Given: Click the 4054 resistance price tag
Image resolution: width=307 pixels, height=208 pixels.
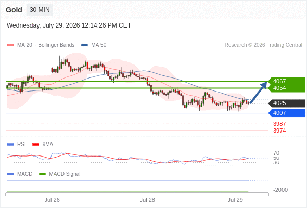Looking at the screenshot, I should click(x=279, y=88).
